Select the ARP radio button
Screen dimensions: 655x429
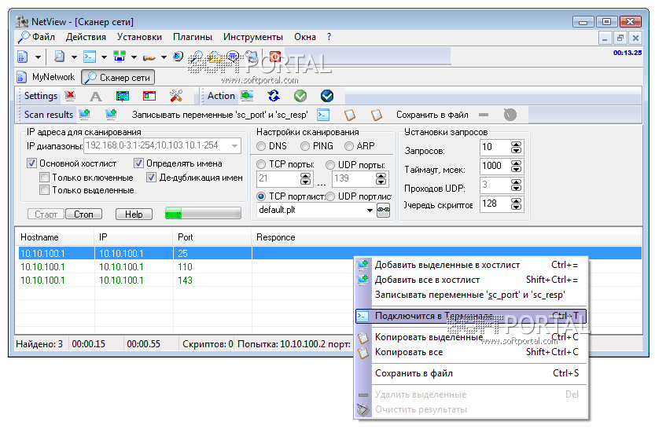click(349, 146)
